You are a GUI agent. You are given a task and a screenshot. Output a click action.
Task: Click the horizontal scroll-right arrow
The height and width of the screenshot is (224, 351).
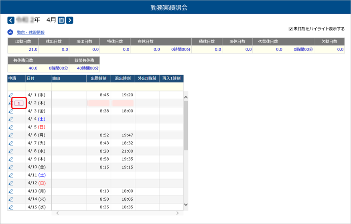pos(178,213)
